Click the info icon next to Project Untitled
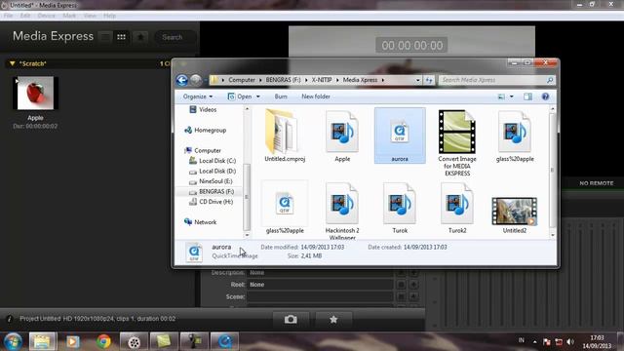624x351 pixels. (10, 319)
